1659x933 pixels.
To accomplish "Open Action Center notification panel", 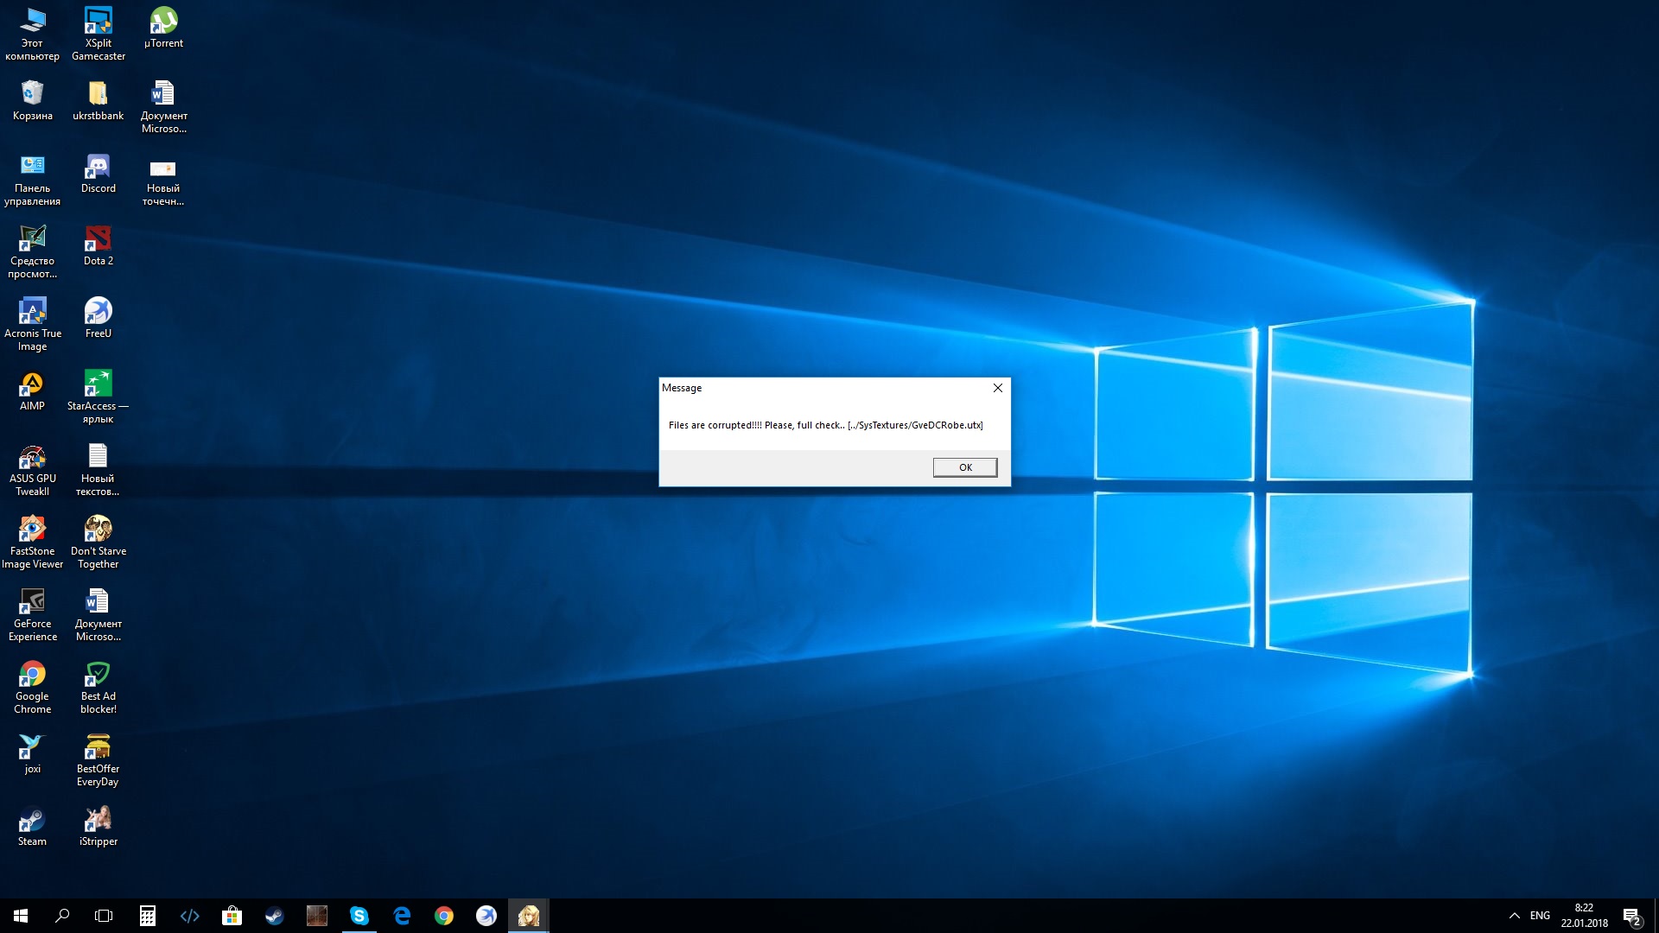I will [x=1634, y=916].
